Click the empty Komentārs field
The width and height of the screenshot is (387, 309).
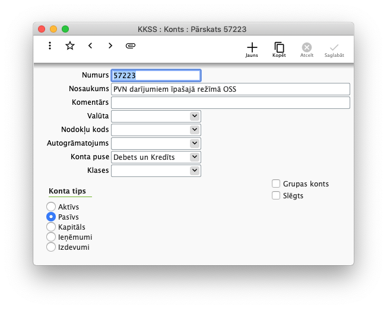230,102
